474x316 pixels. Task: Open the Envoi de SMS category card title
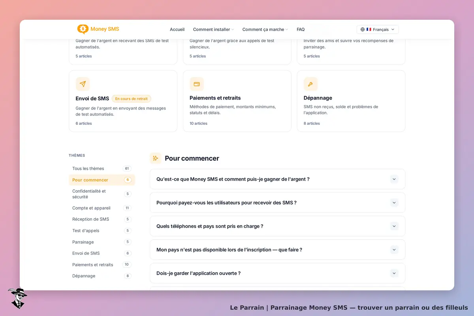92,99
